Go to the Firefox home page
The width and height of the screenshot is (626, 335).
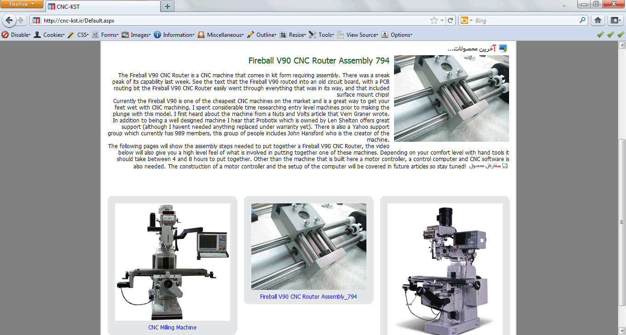[x=597, y=20]
